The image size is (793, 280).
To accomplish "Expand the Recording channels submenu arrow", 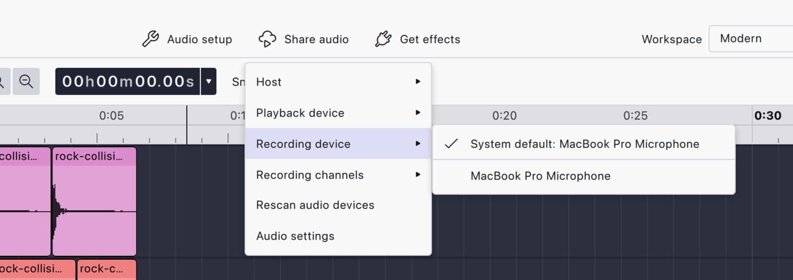I will 418,175.
